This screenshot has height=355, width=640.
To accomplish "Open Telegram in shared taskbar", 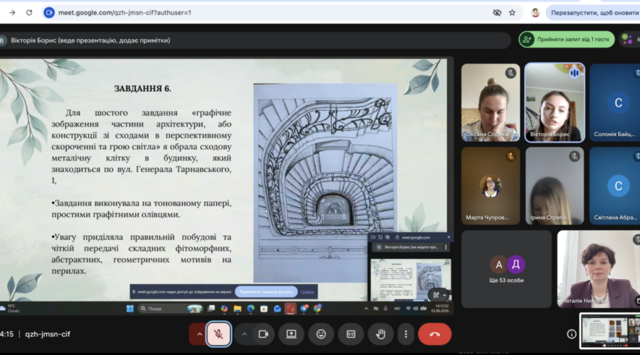I will [304, 309].
